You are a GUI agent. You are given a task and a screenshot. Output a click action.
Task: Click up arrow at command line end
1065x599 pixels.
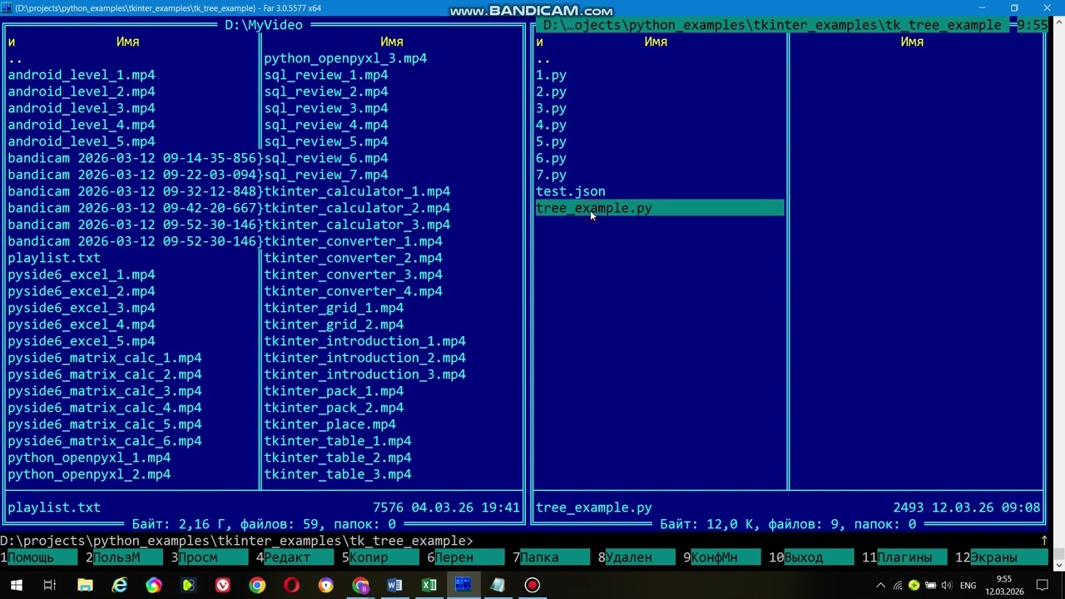(x=1043, y=541)
